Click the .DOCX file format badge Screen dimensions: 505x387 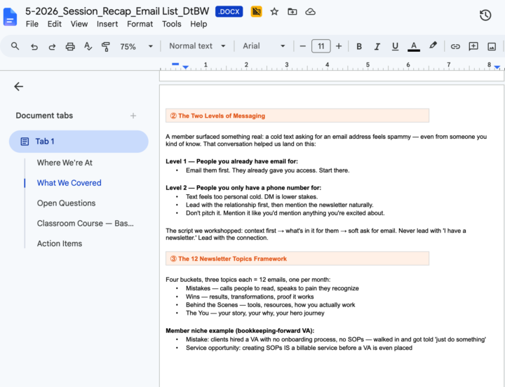(229, 12)
